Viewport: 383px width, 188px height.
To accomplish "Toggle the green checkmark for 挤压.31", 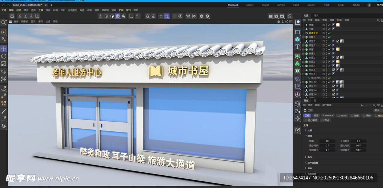I will point(329,45).
